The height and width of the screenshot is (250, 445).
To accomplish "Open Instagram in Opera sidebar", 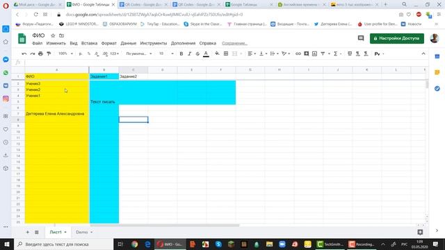I will pyautogui.click(x=6, y=99).
